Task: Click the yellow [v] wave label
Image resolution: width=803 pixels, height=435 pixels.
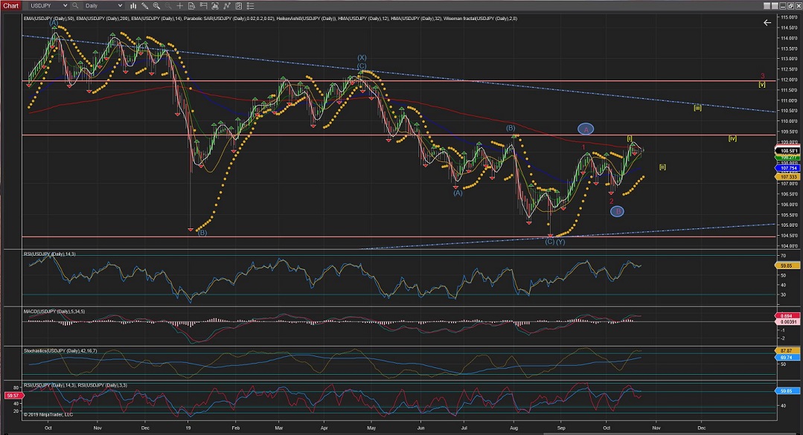Action: pos(762,85)
